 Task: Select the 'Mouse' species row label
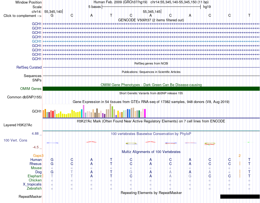click(x=36, y=168)
